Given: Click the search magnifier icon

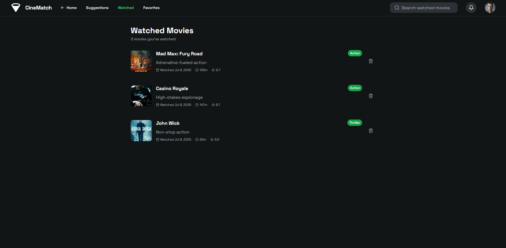Looking at the screenshot, I should tap(397, 8).
